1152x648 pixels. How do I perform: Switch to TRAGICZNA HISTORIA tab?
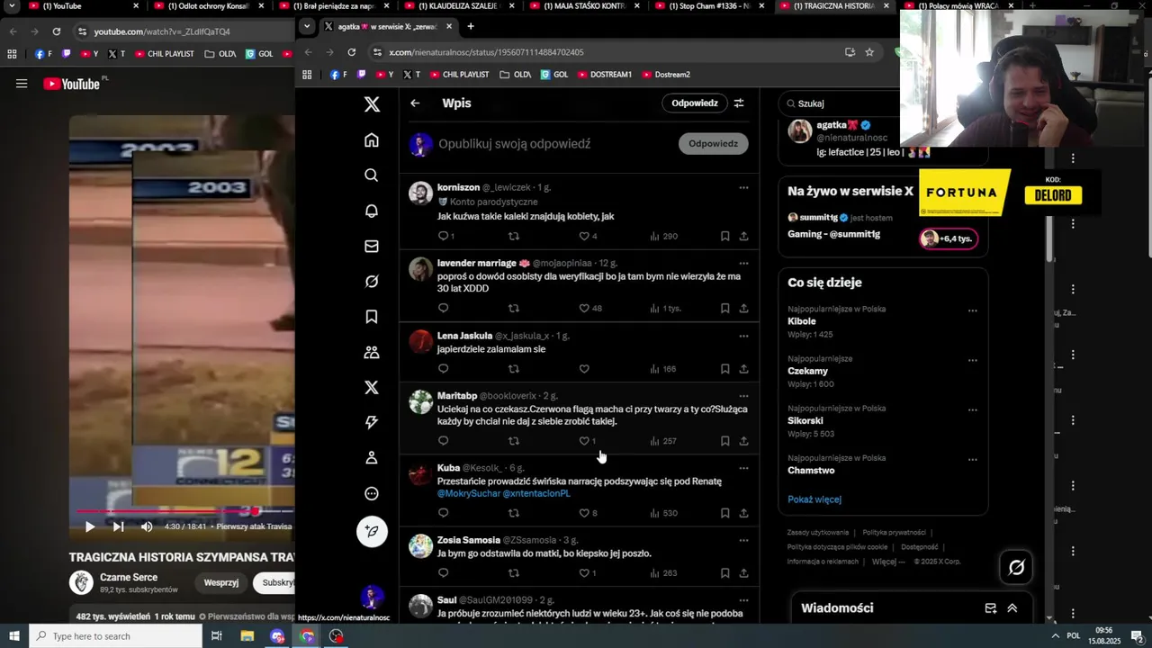pos(835,6)
